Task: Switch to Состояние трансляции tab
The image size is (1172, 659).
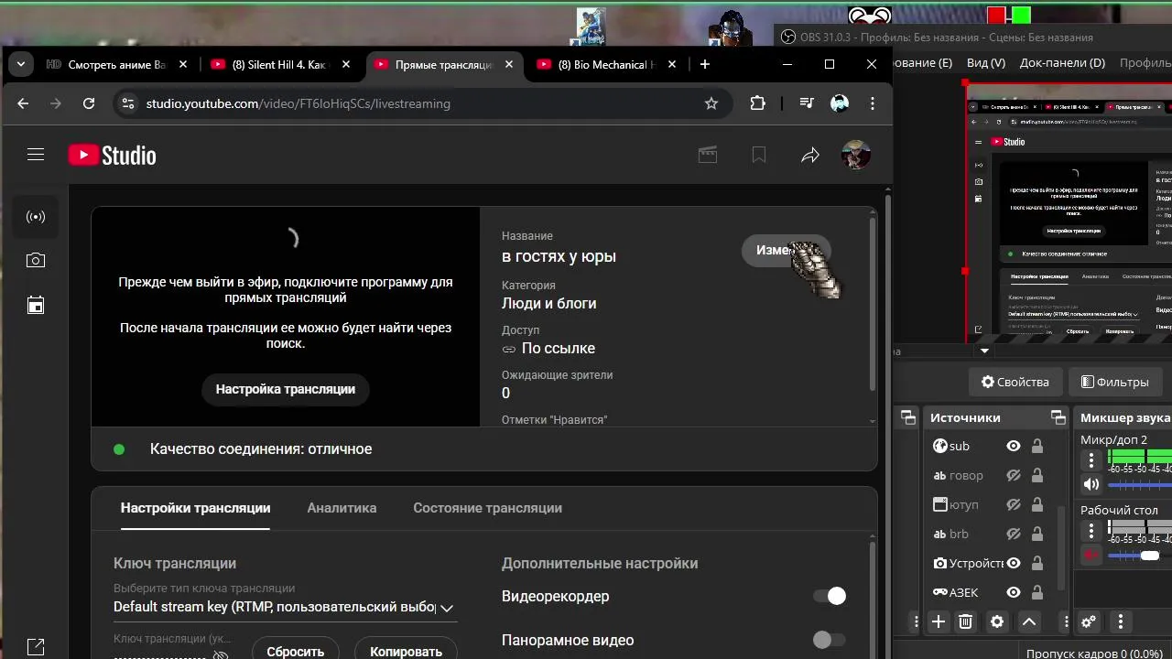Action: click(487, 508)
